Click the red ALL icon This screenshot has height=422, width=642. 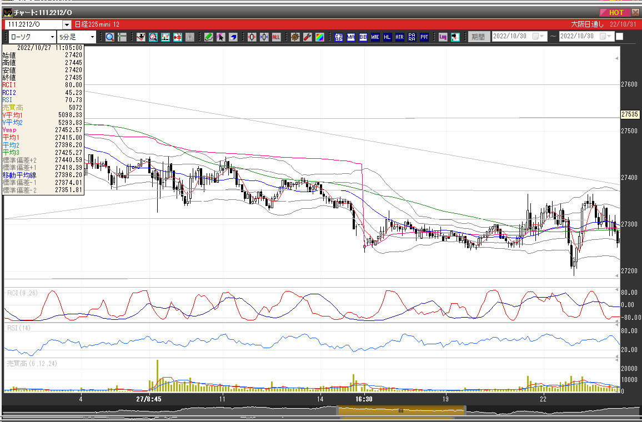coord(276,37)
